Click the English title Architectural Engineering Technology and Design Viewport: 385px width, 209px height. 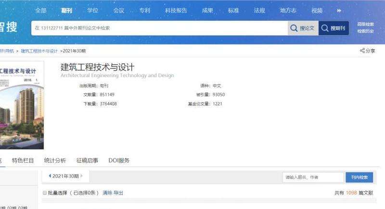[117, 76]
